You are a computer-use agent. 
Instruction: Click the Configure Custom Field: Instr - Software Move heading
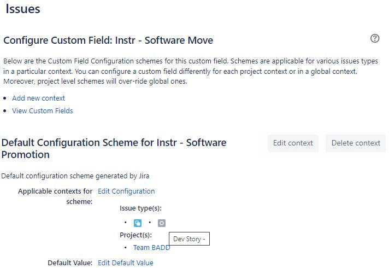tap(108, 40)
